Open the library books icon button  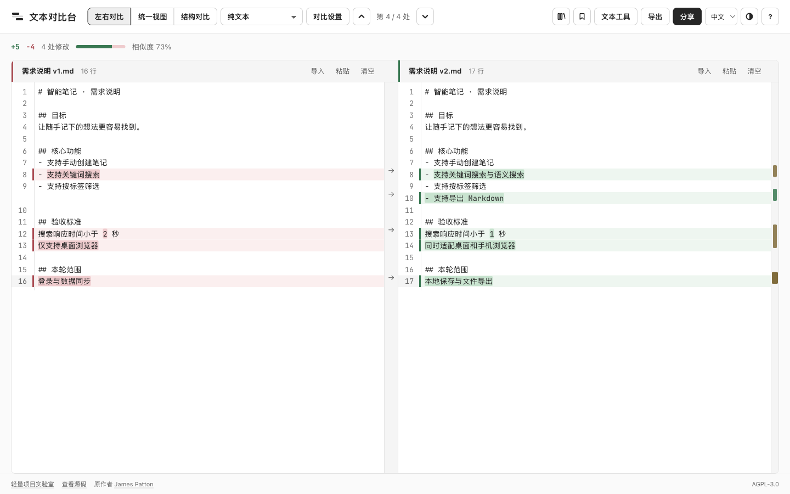tap(561, 16)
